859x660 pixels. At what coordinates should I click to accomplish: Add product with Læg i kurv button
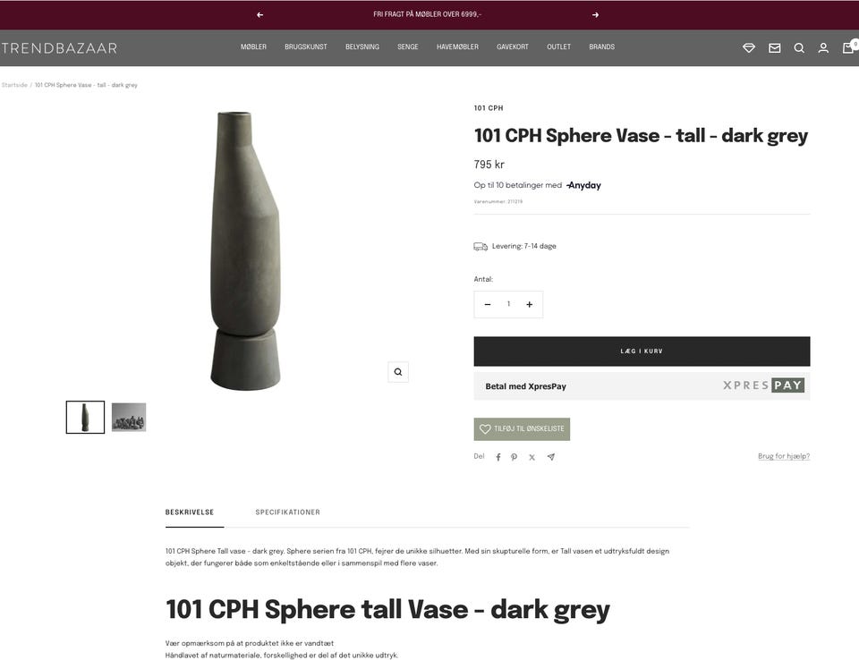(642, 351)
